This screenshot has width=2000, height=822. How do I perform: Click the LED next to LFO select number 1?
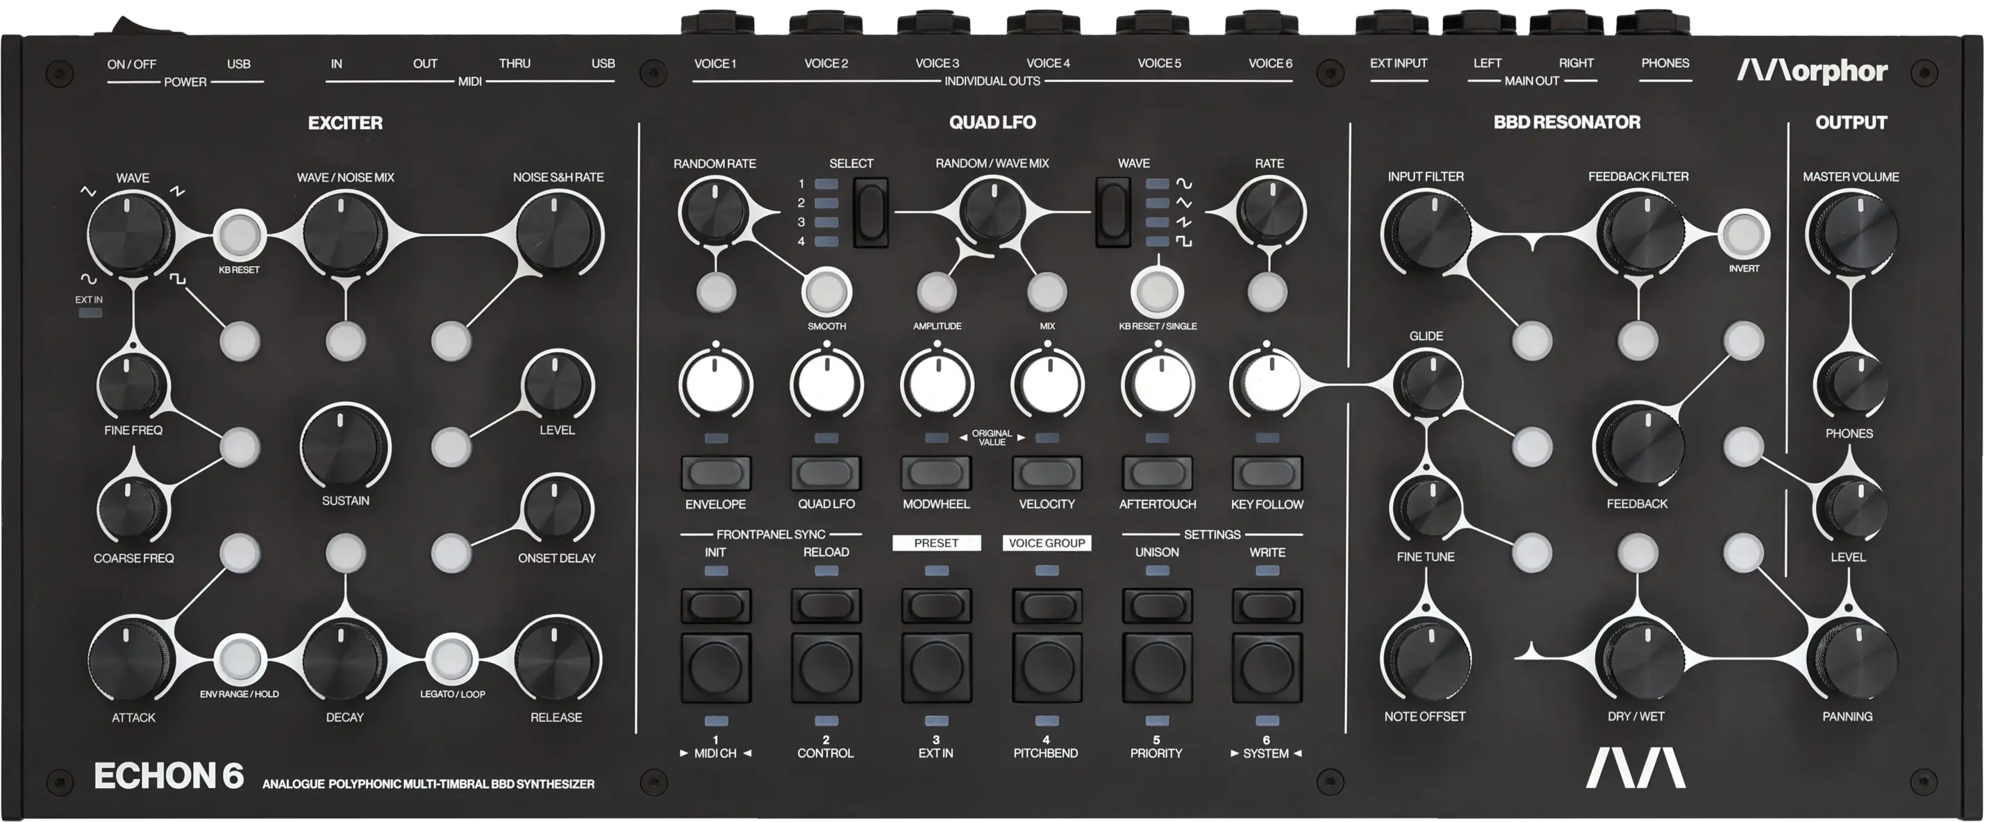click(x=826, y=185)
